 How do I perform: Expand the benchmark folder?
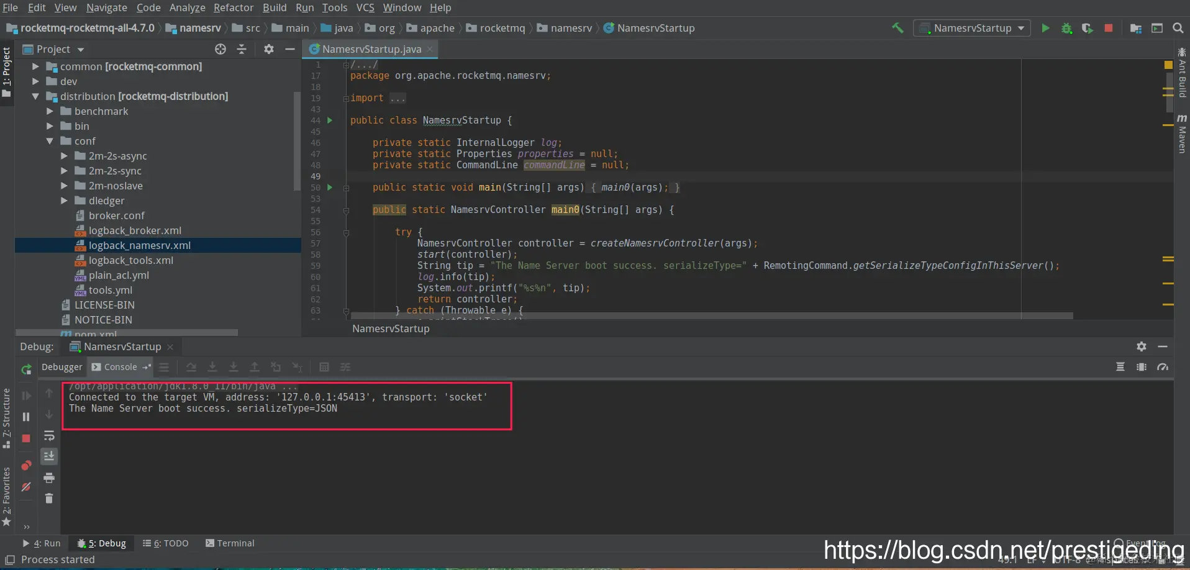[50, 111]
